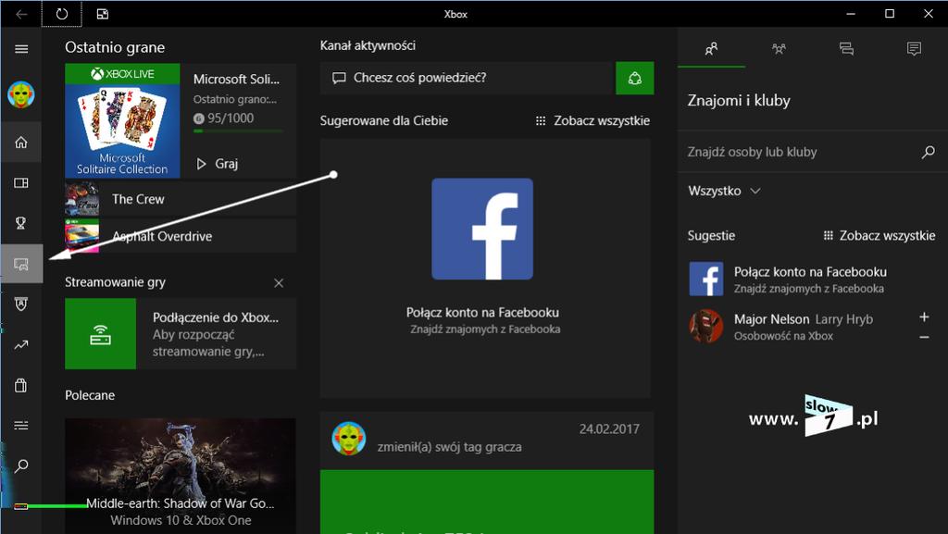
Task: Click 'zmienił(a) swój tag gracza' activity text
Action: (449, 447)
